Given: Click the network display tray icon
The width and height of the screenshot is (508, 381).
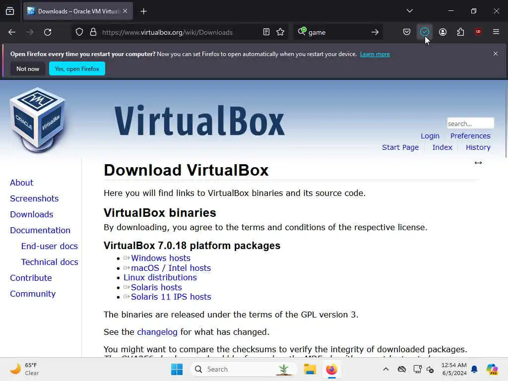Looking at the screenshot, I should click(417, 369).
